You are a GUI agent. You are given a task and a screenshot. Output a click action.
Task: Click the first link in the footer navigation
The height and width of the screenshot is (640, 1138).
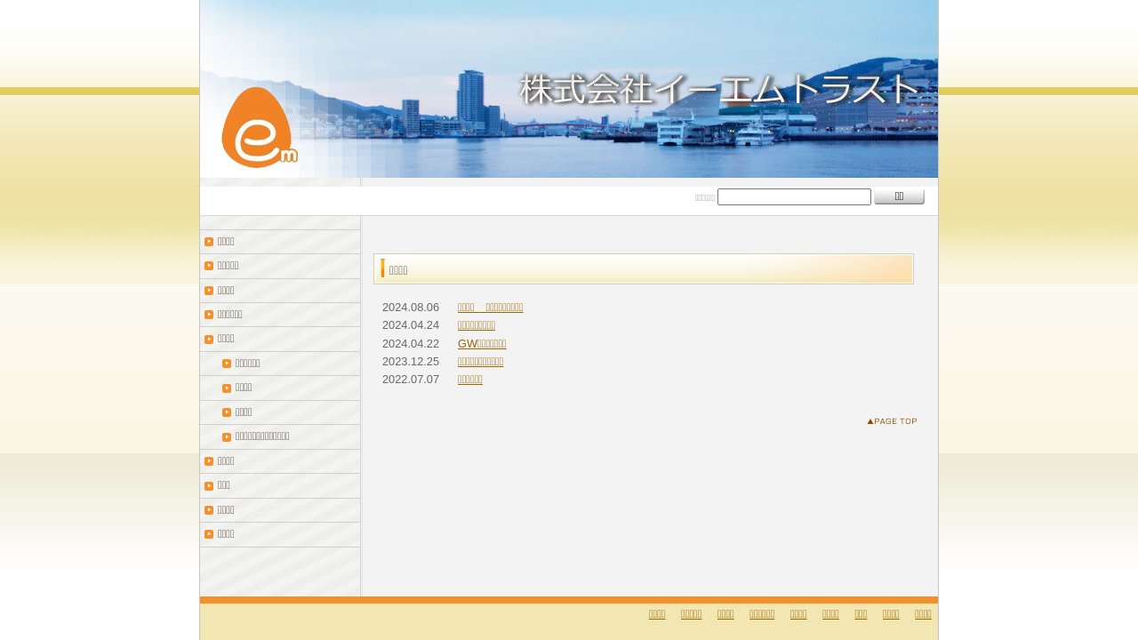point(657,614)
